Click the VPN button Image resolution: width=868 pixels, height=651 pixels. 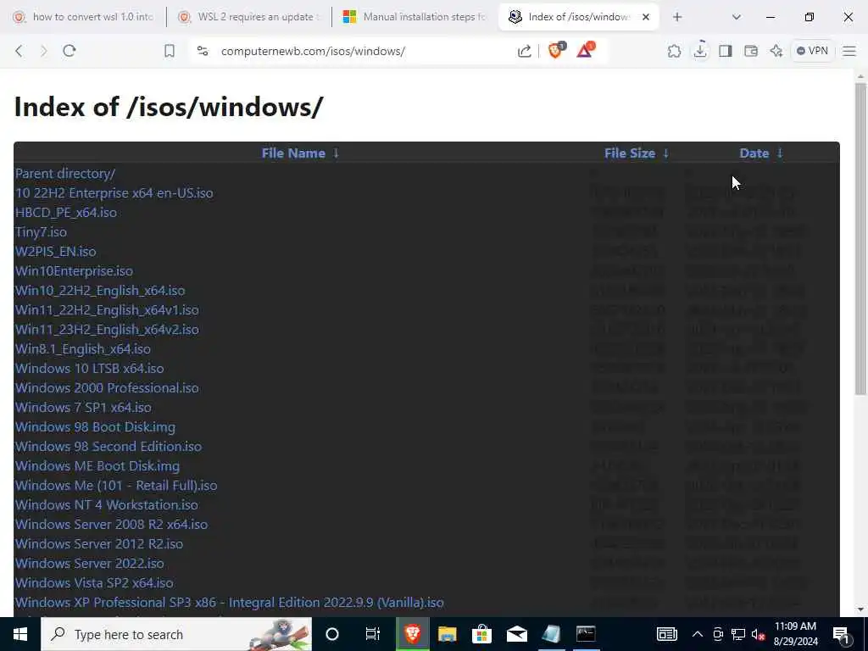[812, 51]
